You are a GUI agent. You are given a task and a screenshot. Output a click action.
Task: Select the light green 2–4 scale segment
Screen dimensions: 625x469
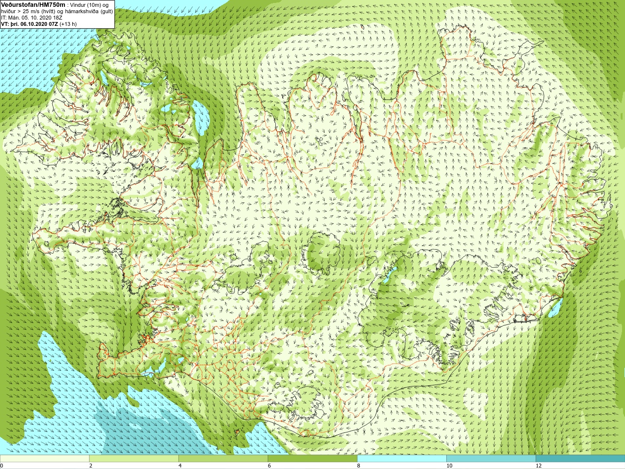(134, 459)
